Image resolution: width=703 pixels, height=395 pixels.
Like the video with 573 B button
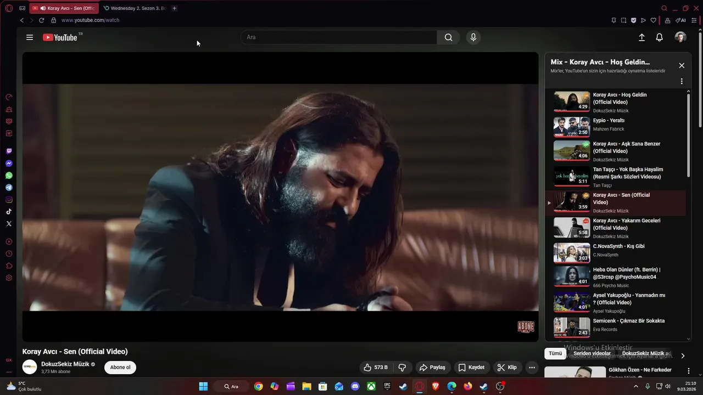[376, 368]
